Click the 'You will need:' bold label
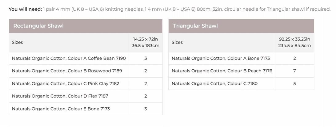Image resolution: width=336 pixels, height=127 pixels. pyautogui.click(x=25, y=9)
